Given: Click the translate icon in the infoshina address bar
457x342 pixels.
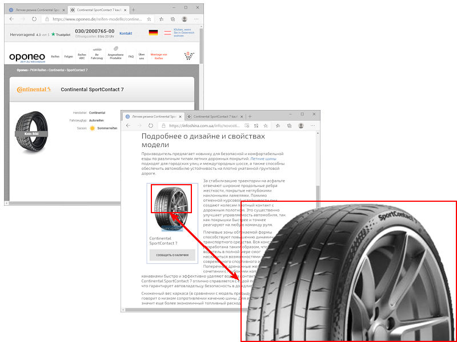Looking at the screenshot, I should point(247,126).
